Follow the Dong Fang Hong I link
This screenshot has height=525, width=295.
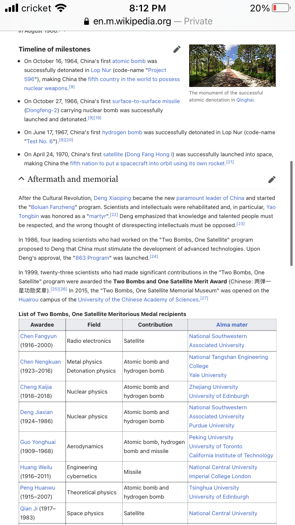point(149,154)
